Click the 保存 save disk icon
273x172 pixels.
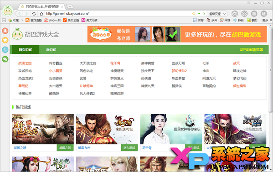tap(195, 20)
